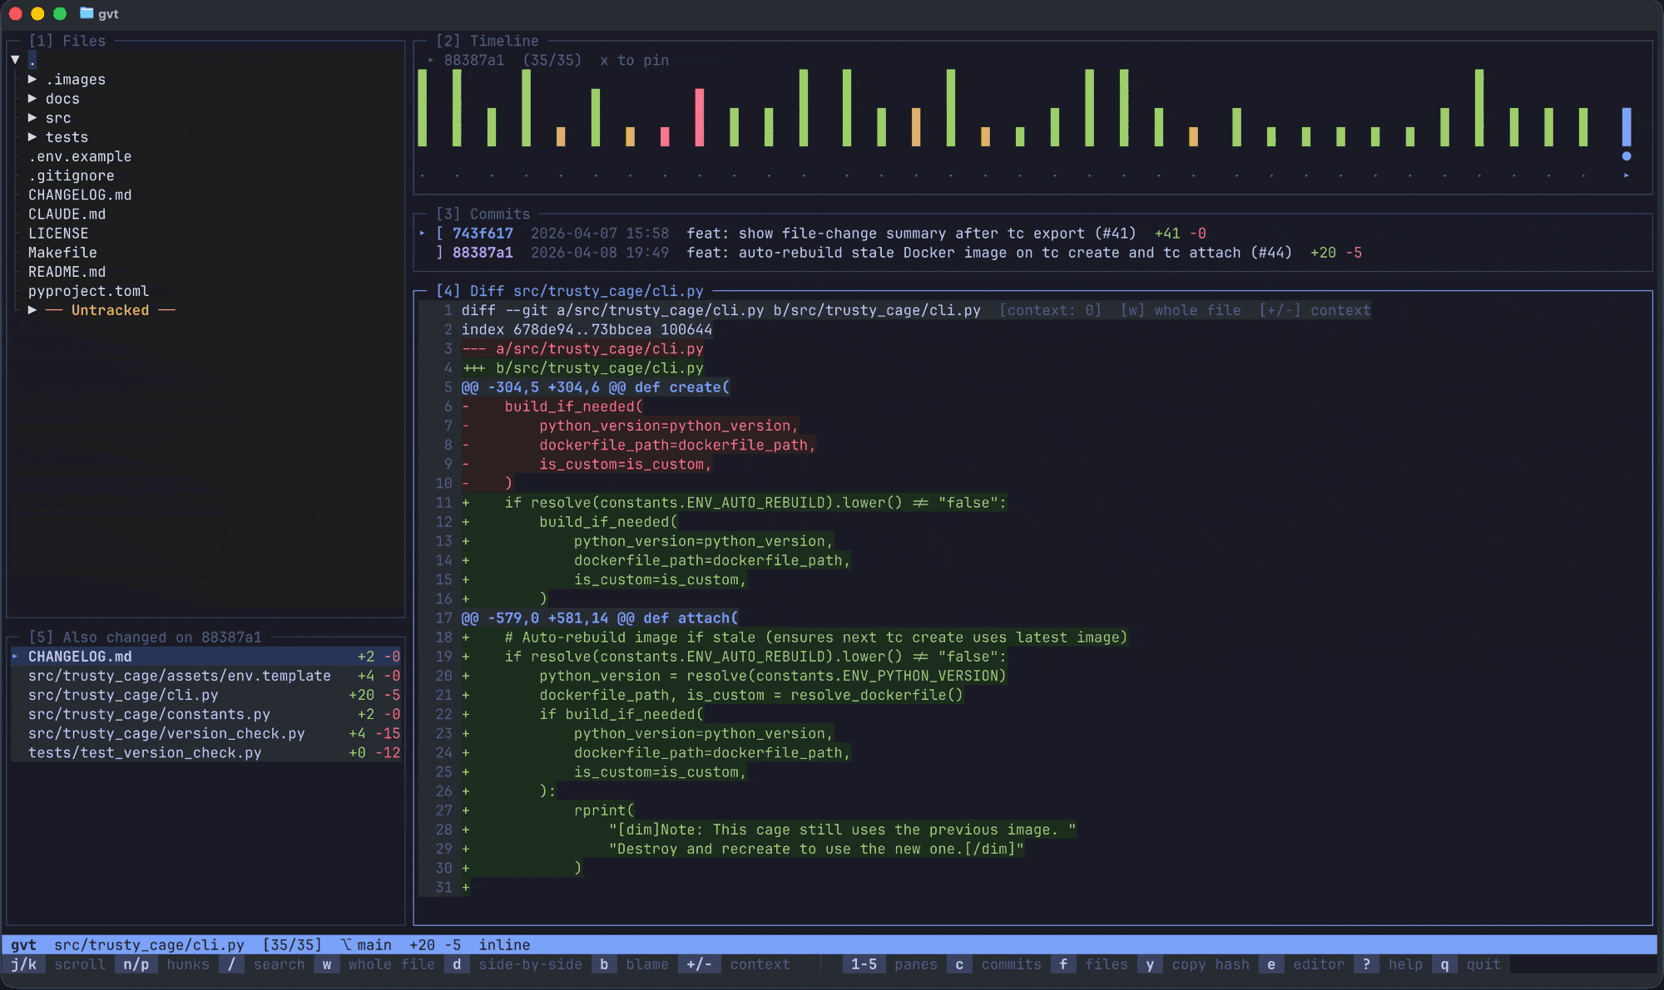1664x990 pixels.
Task: Toggle side-by-side diff key d
Action: pyautogui.click(x=457, y=964)
